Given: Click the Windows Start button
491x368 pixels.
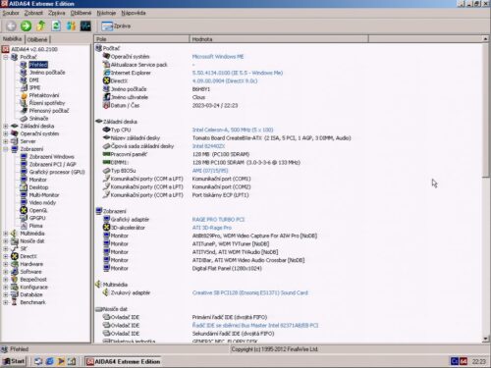Looking at the screenshot, I should [14, 361].
